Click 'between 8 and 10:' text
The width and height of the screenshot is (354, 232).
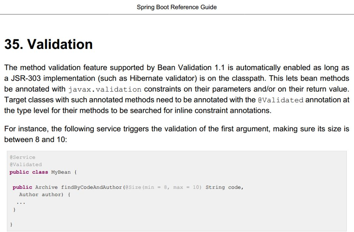click(x=36, y=139)
